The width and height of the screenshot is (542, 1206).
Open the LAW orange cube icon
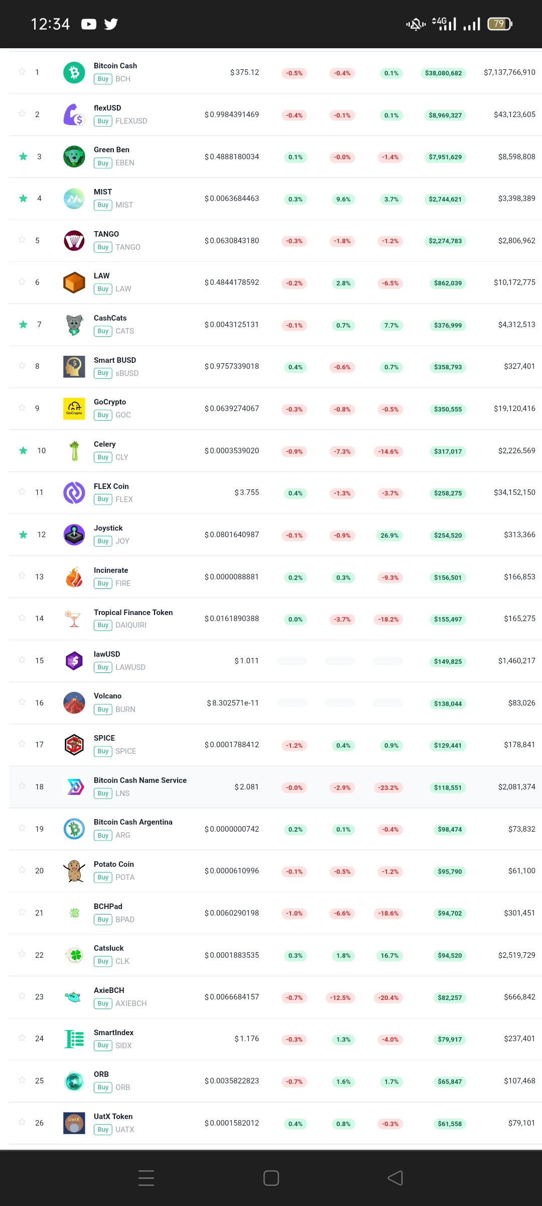click(74, 282)
